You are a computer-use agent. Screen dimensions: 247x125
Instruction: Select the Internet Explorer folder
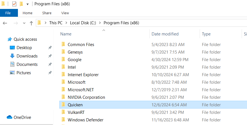pyautogui.click(x=83, y=75)
